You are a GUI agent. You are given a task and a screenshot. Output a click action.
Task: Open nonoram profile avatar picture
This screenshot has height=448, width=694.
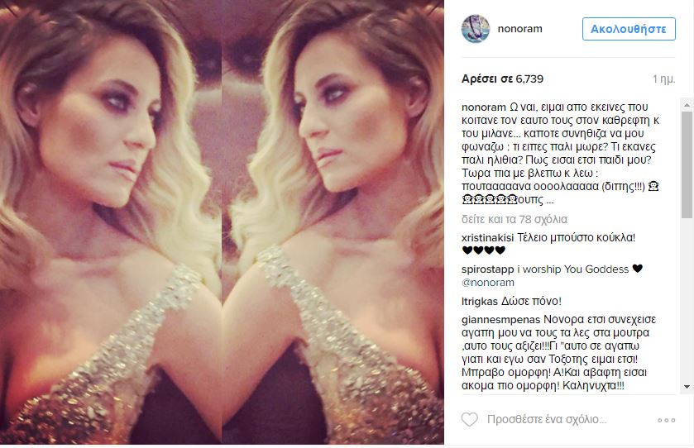[476, 29]
